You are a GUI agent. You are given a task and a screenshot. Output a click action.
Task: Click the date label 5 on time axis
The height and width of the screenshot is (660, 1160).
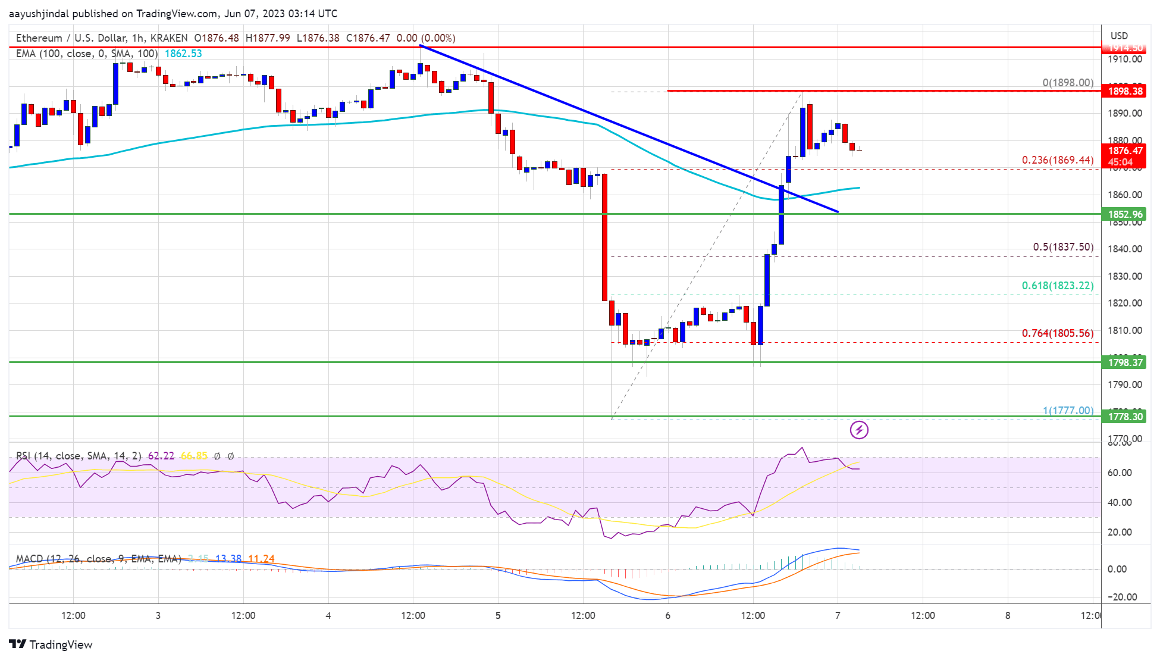498,615
